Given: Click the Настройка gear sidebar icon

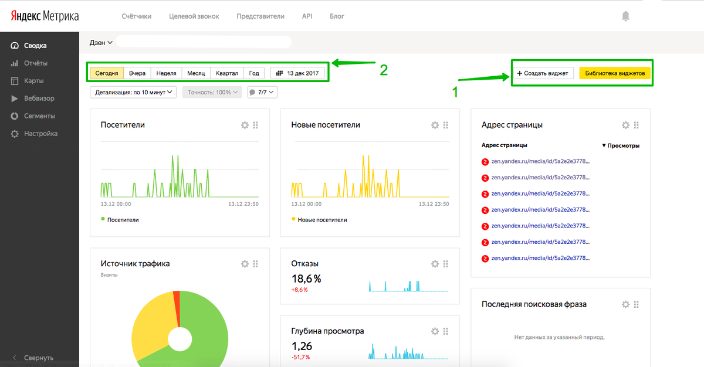Looking at the screenshot, I should 15,134.
